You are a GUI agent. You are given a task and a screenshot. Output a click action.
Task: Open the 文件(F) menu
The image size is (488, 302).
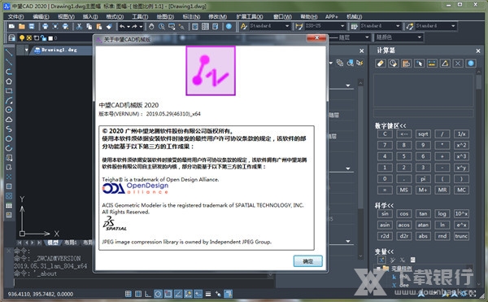coord(16,16)
